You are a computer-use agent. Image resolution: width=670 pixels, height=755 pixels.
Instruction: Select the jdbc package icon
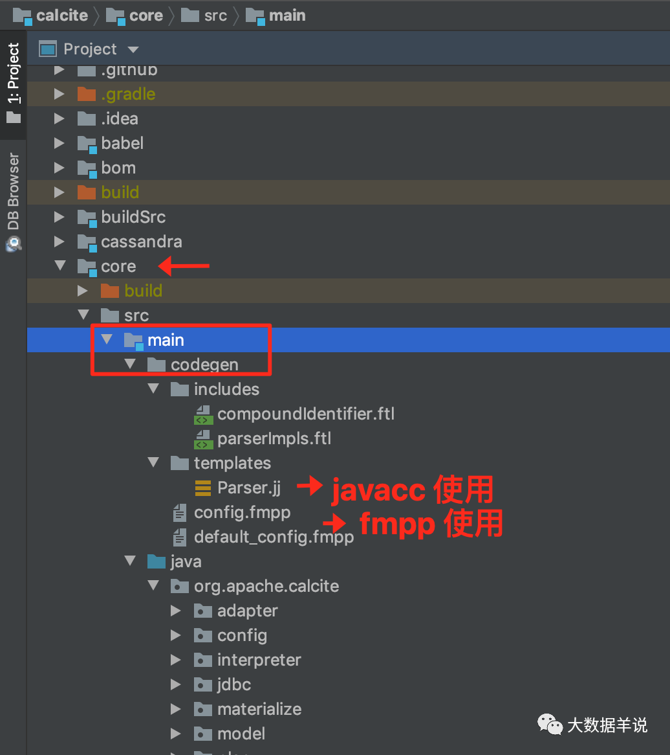click(x=203, y=684)
